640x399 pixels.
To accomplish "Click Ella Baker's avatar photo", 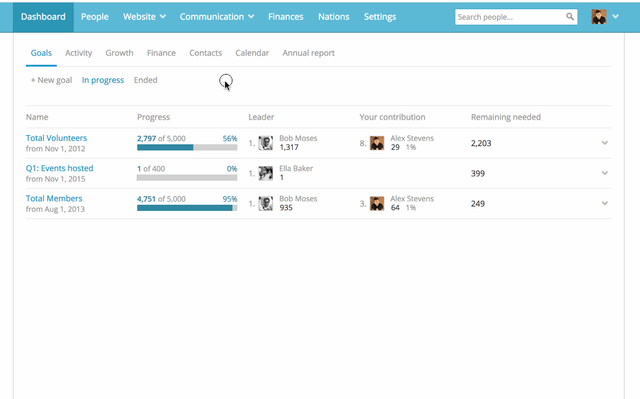I will point(266,173).
